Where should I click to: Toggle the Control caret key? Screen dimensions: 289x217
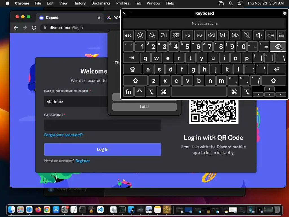point(139,92)
